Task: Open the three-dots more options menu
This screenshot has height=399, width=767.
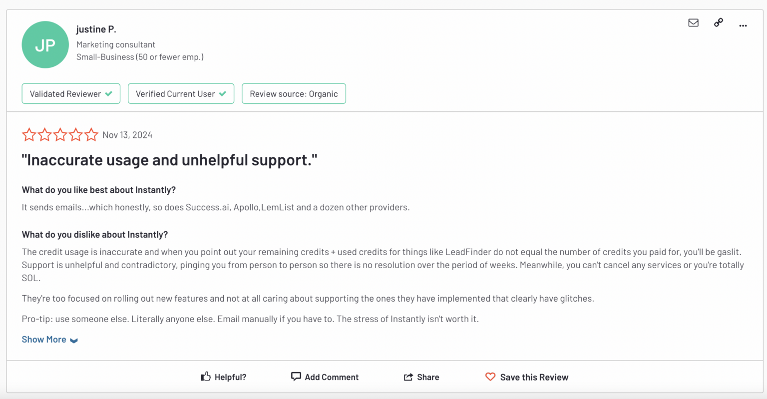Action: coord(743,25)
